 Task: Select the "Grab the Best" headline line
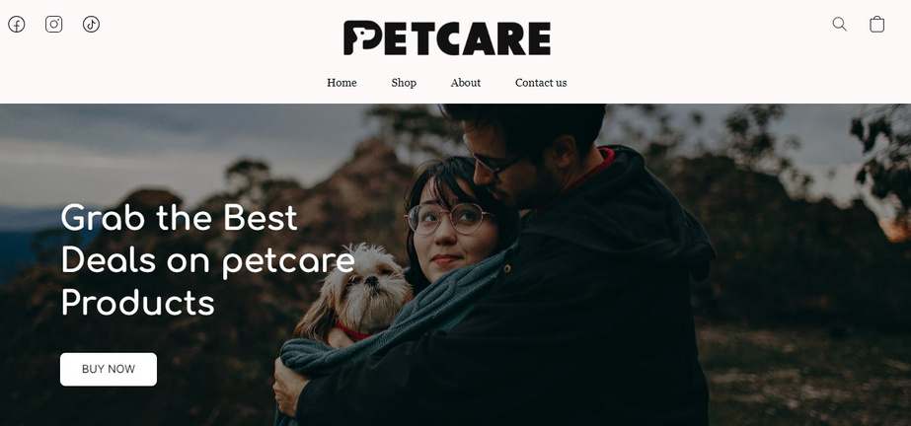pyautogui.click(x=179, y=218)
